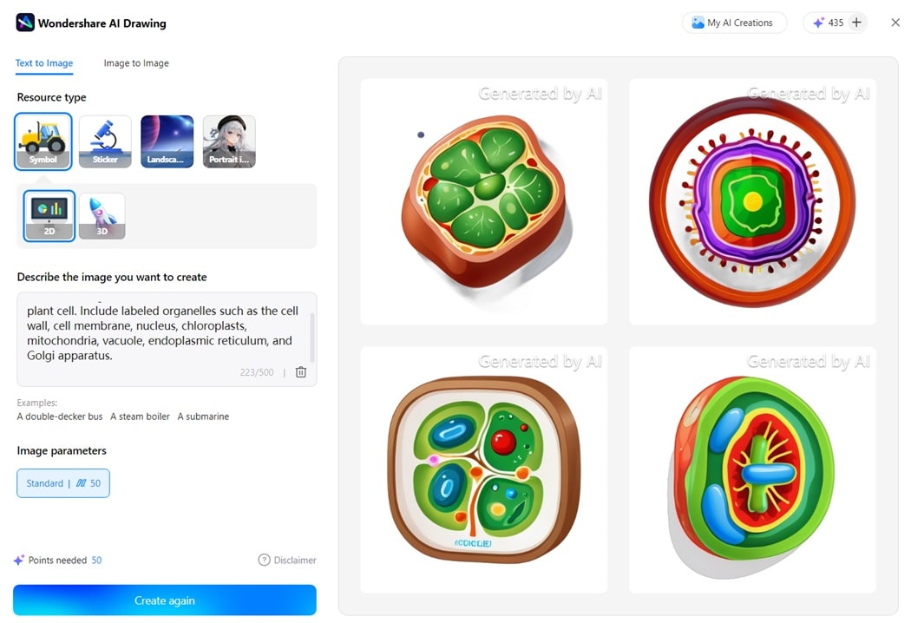The height and width of the screenshot is (623, 911).
Task: Switch to the Image to Image tab
Action: click(x=136, y=63)
